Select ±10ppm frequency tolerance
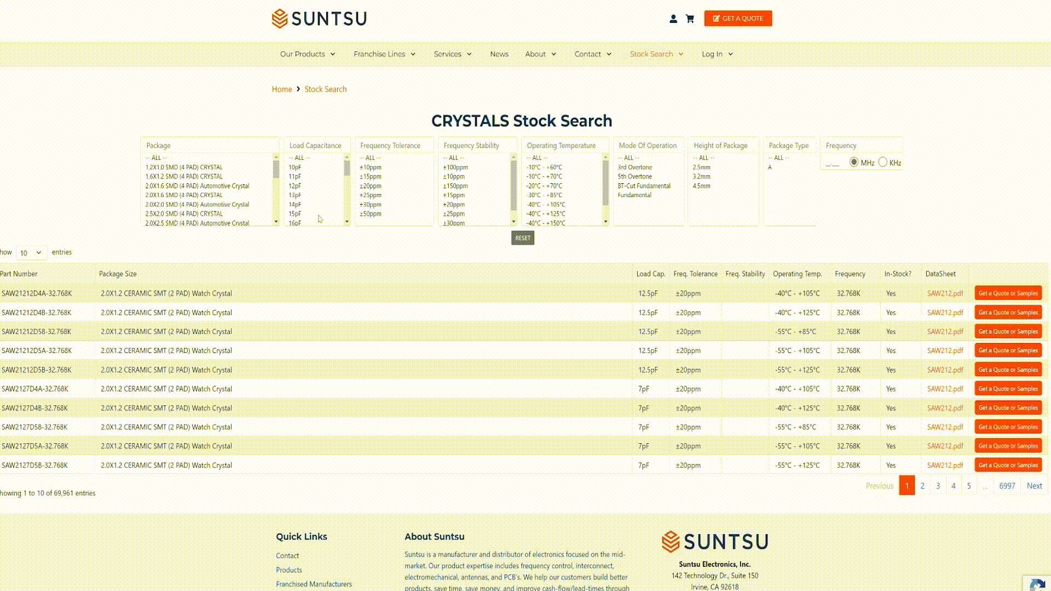The height and width of the screenshot is (591, 1051). 371,167
